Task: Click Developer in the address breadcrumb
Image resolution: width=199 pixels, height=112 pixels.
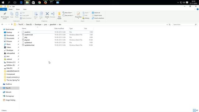Action: point(38,25)
